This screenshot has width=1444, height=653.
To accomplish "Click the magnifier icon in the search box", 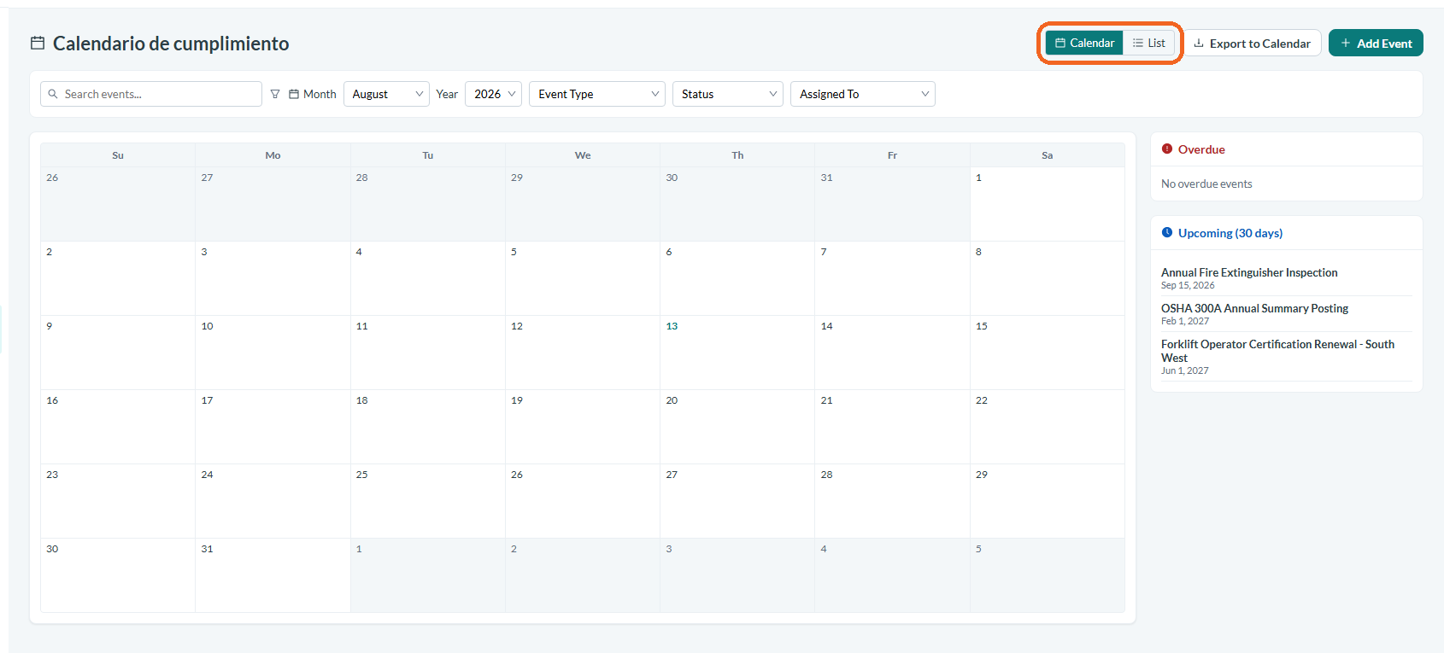I will point(53,94).
